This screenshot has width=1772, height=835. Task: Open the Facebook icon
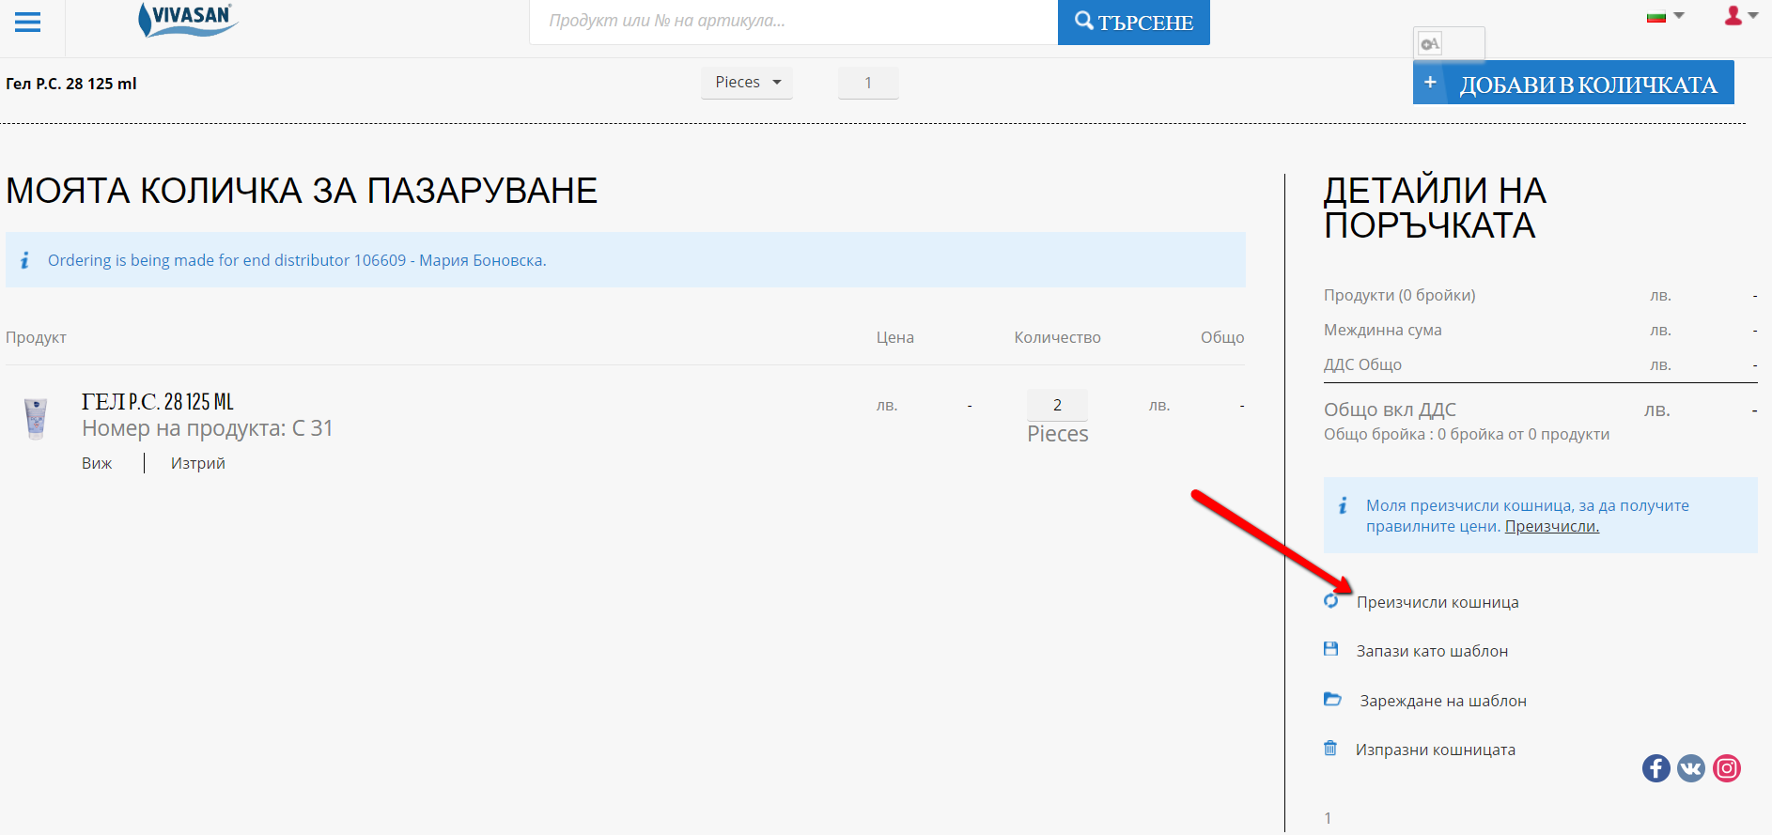[x=1656, y=768]
